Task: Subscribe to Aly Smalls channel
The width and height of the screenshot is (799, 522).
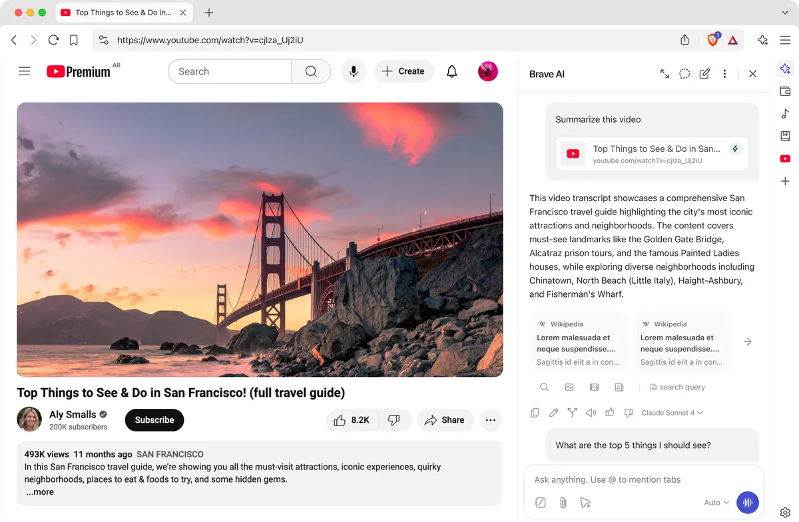Action: (154, 420)
